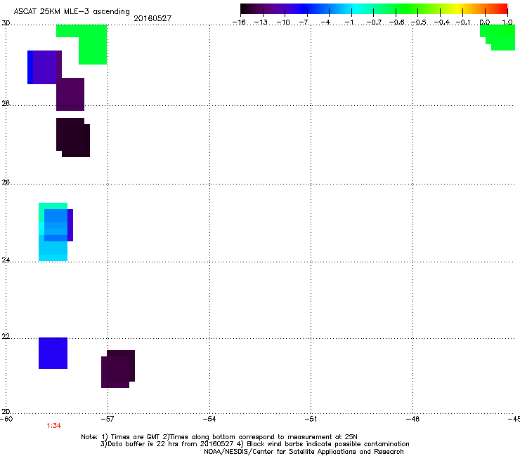Select the colorbar label '0.0'

[485, 22]
